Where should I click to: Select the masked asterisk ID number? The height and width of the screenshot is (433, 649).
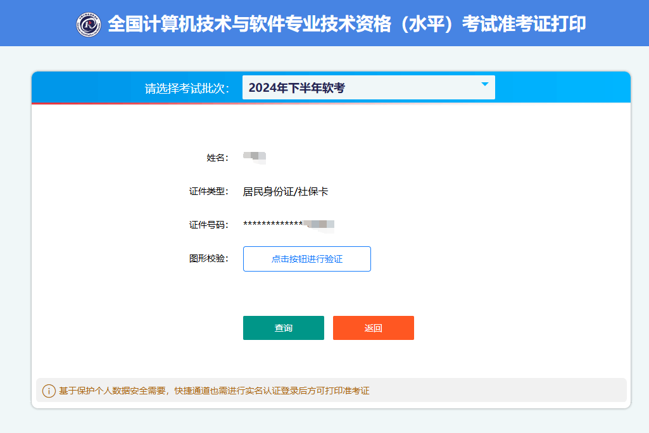pyautogui.click(x=272, y=225)
